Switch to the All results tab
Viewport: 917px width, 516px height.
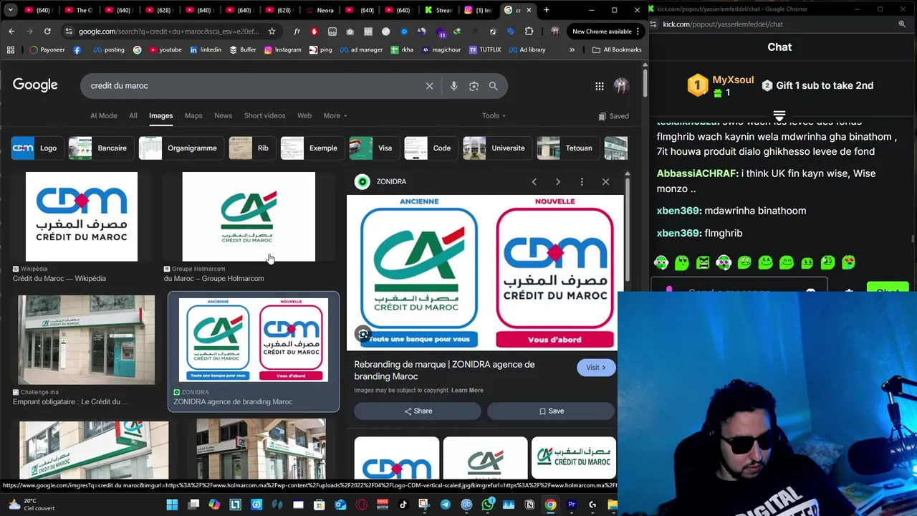133,115
